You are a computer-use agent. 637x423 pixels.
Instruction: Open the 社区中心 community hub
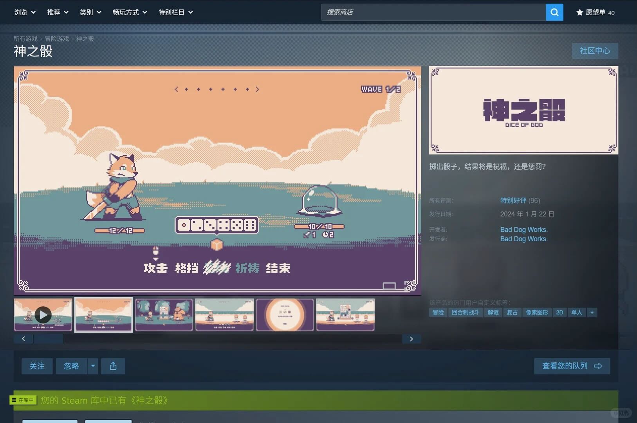click(x=595, y=51)
